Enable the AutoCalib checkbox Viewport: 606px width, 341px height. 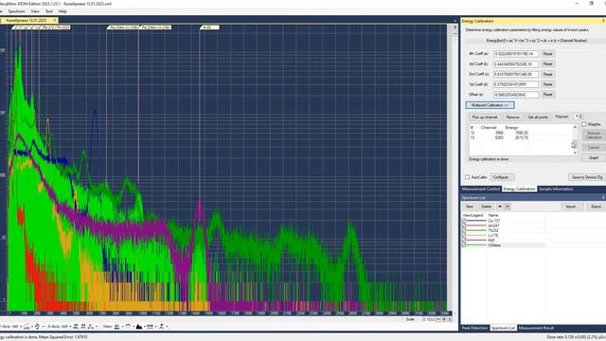pos(467,177)
